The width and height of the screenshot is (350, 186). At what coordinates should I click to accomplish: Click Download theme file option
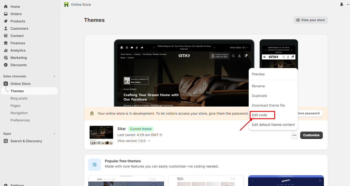tap(268, 105)
